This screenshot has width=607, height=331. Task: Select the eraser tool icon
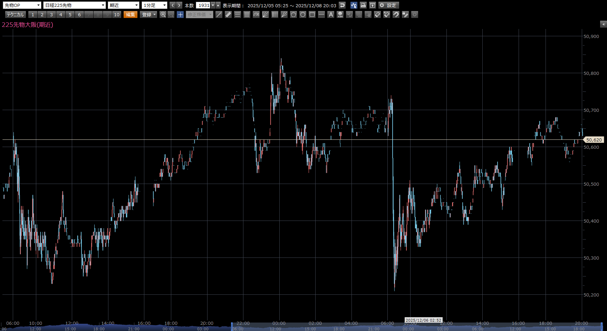(377, 14)
